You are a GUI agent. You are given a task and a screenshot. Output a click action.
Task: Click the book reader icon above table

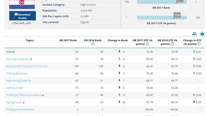(x=202, y=34)
